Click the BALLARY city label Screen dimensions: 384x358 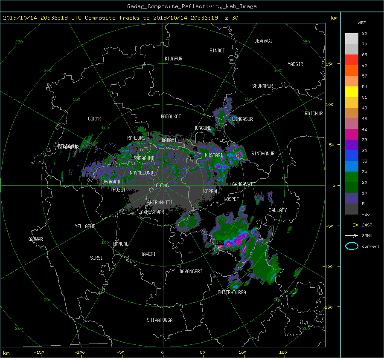(278, 210)
